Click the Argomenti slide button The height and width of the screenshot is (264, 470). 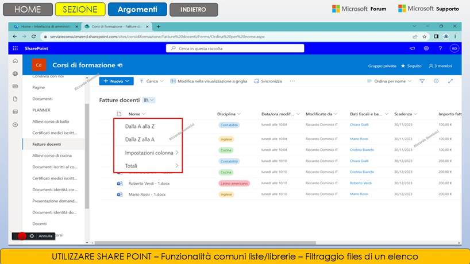click(137, 9)
